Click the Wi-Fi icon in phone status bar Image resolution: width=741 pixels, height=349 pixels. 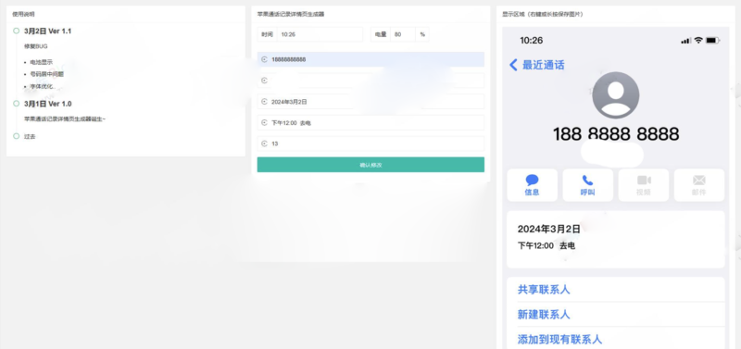click(x=698, y=41)
